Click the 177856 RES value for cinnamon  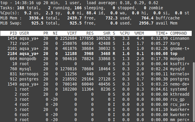(x=86, y=39)
